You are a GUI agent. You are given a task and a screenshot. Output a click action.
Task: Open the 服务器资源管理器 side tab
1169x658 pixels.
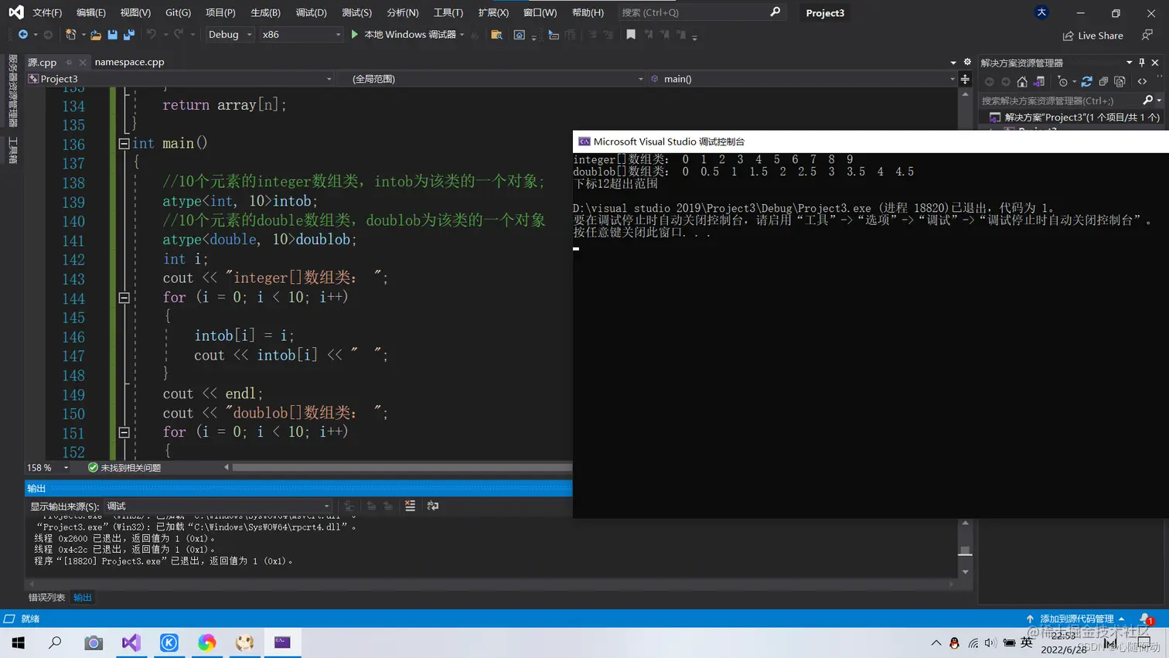12,90
